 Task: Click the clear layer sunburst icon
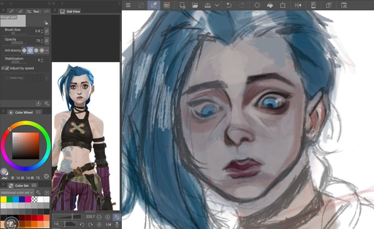pos(257,5)
